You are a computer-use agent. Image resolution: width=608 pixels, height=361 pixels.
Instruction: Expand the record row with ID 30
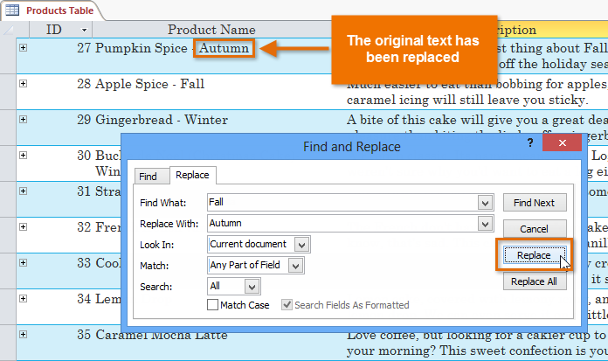pos(24,156)
